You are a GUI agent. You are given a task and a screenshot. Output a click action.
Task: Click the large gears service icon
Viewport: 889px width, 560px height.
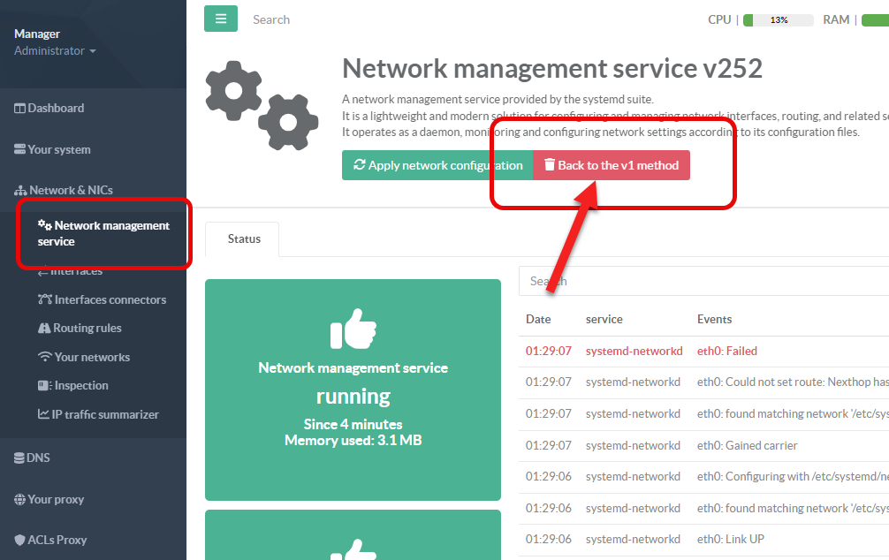point(262,105)
